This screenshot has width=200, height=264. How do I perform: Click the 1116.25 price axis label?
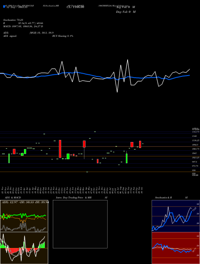click(196, 140)
